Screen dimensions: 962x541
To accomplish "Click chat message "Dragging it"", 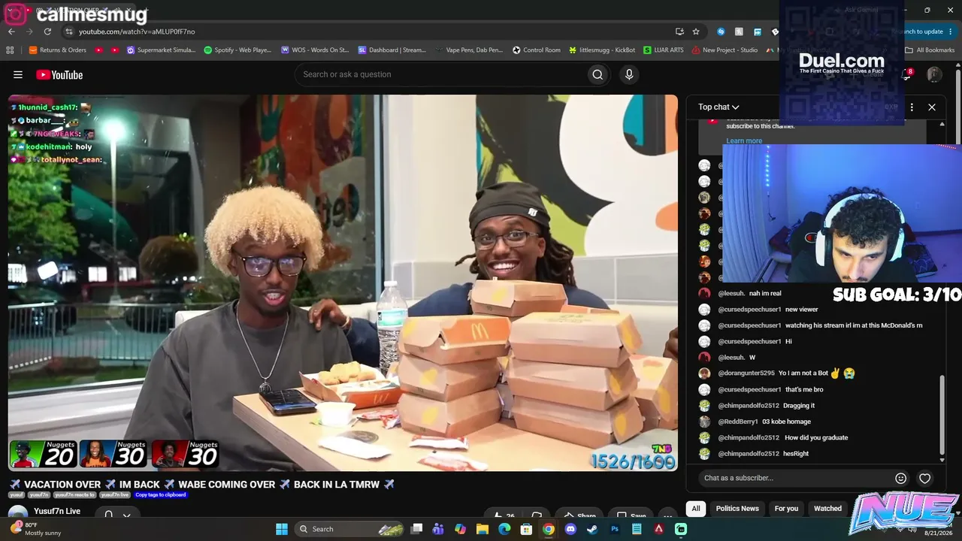I will (799, 406).
